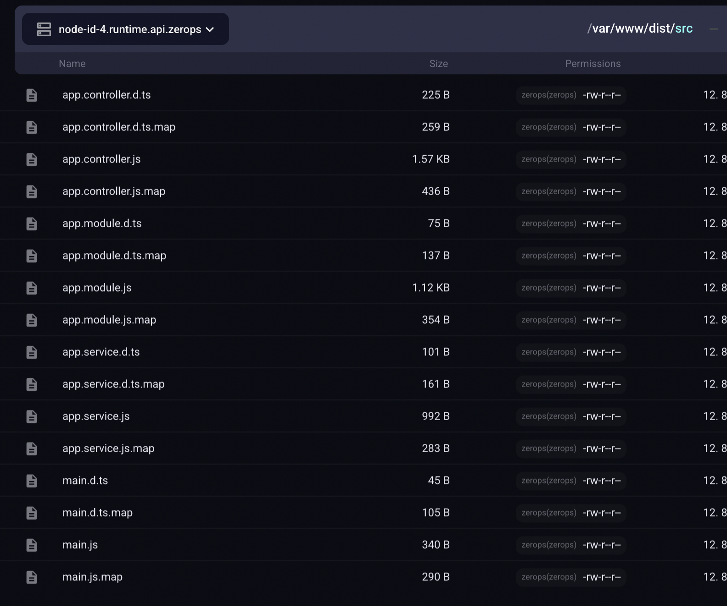
Task: Click the file icon next to app.module.js
Action: coord(32,288)
